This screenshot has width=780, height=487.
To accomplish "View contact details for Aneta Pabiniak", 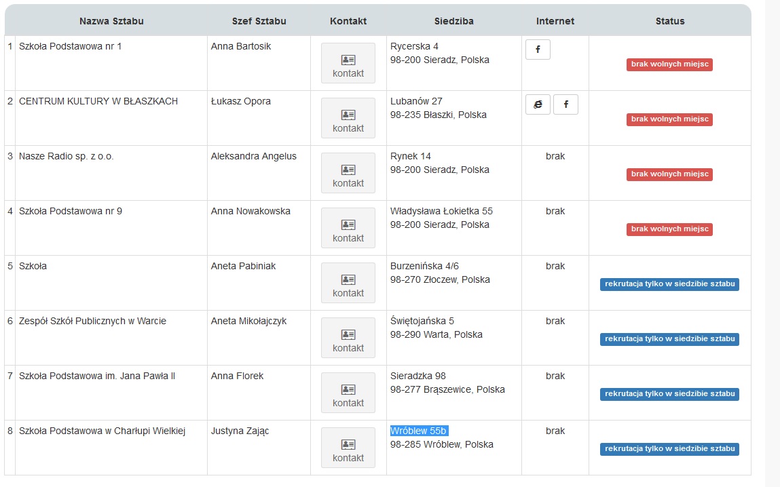I will click(x=348, y=283).
